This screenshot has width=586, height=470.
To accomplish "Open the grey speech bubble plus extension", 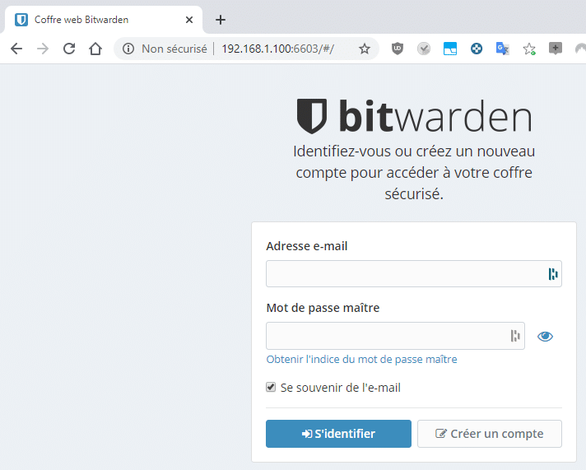I will (x=556, y=49).
